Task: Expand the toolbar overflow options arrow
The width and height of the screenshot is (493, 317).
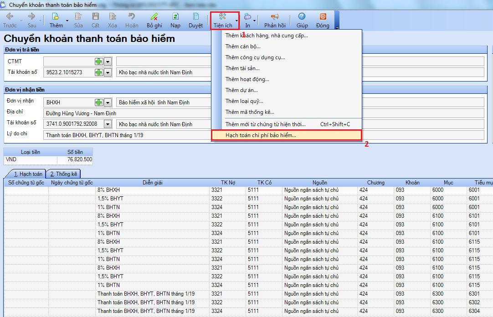Action: (337, 28)
